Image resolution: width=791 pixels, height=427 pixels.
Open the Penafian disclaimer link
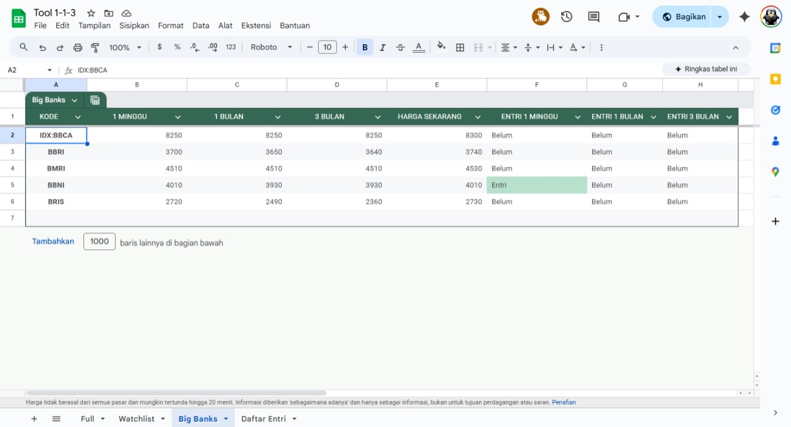click(x=564, y=402)
